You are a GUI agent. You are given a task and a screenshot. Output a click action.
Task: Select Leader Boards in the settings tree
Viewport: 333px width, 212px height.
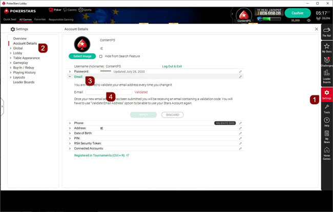tap(24, 82)
